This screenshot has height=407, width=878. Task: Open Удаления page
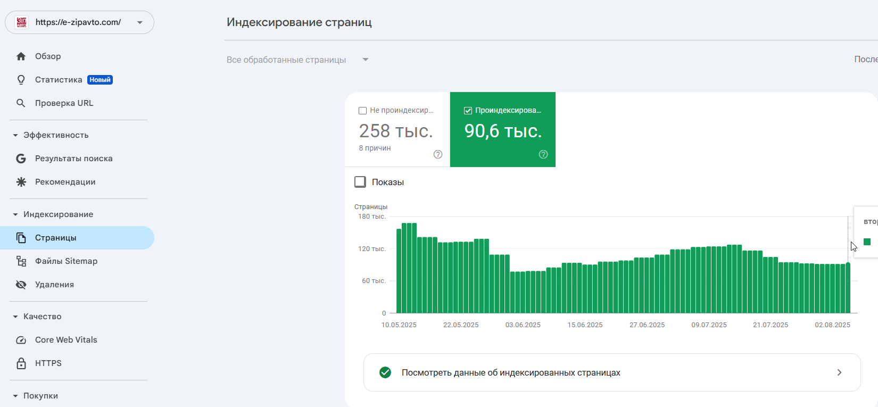point(77,285)
